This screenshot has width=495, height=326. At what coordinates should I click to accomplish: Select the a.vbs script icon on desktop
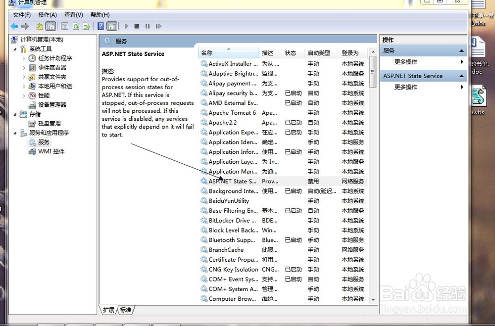(x=479, y=96)
